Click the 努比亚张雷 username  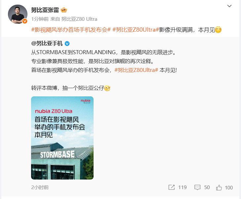[x=45, y=10]
